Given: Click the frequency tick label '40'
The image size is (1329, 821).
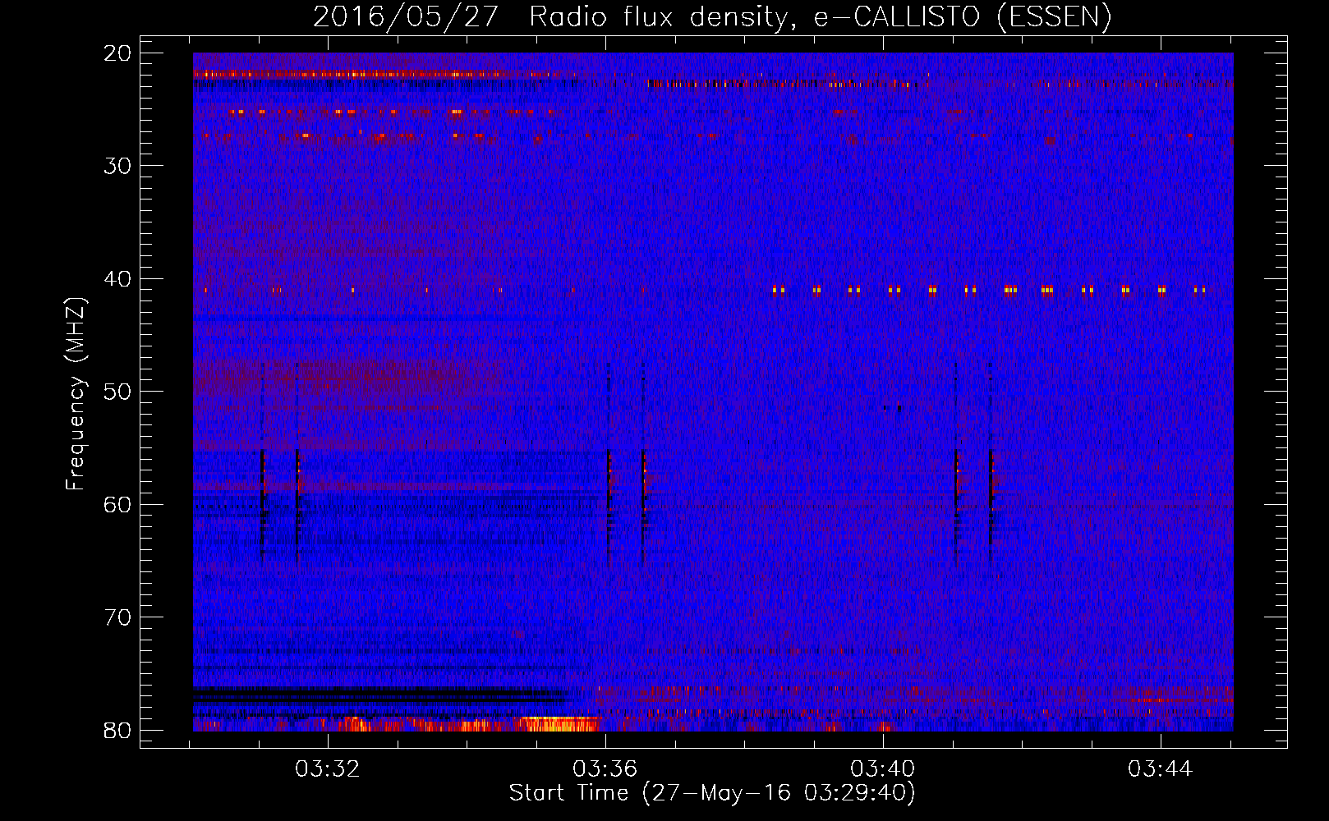Looking at the screenshot, I should pos(118,279).
